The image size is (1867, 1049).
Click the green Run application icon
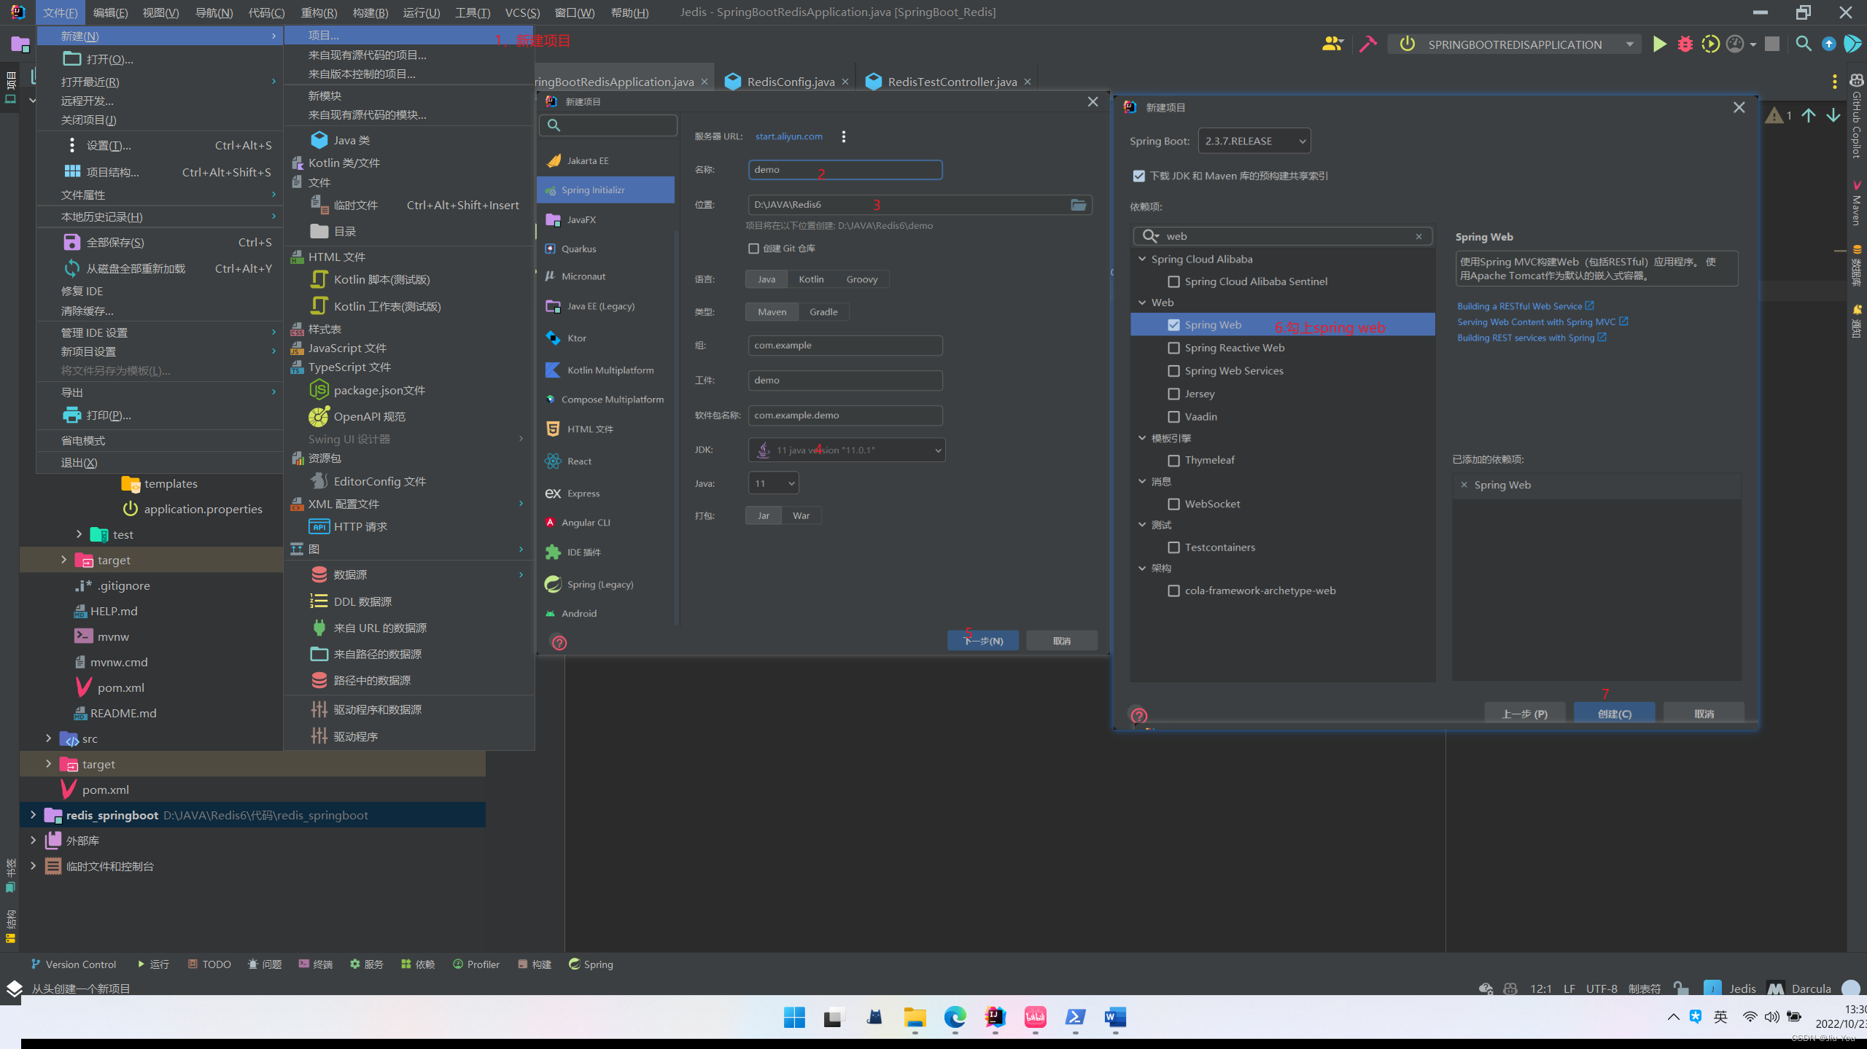click(1659, 44)
